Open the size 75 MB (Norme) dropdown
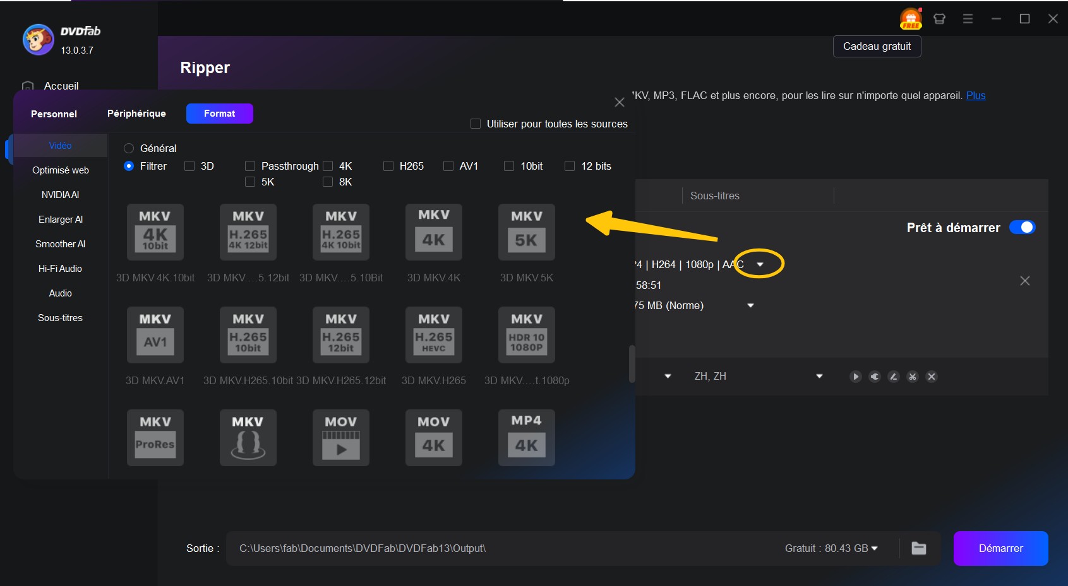This screenshot has width=1068, height=586. [x=750, y=305]
